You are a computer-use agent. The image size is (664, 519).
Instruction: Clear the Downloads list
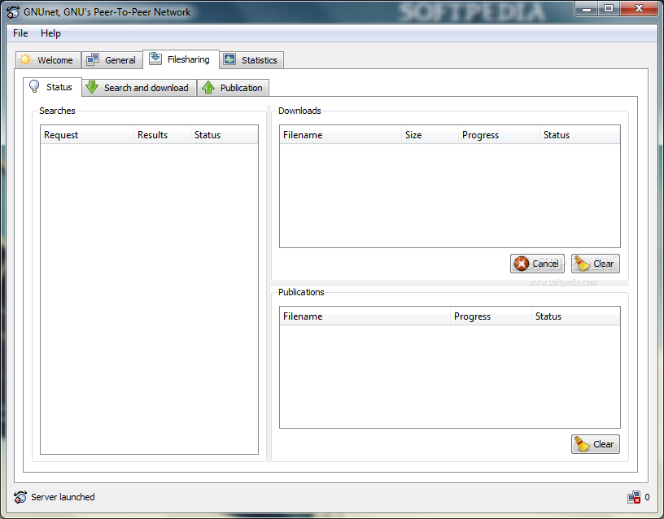pos(595,264)
